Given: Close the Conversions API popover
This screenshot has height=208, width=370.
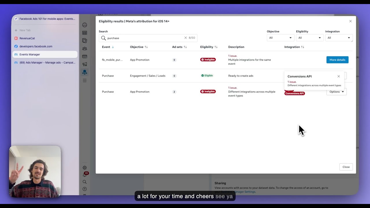Looking at the screenshot, I should [x=339, y=76].
